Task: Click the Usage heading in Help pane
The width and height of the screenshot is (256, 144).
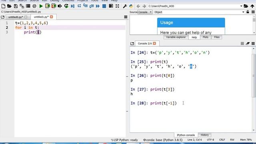Action: coord(166,22)
